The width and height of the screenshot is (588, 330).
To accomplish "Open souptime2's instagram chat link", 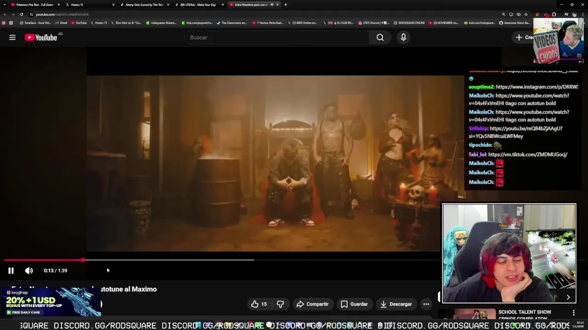I will 537,87.
